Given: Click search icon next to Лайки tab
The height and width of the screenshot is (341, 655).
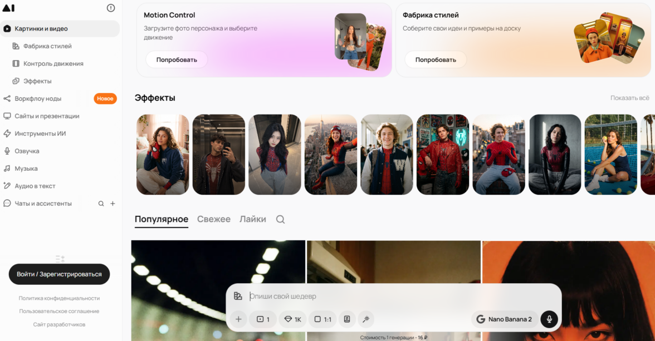Looking at the screenshot, I should coord(280,220).
